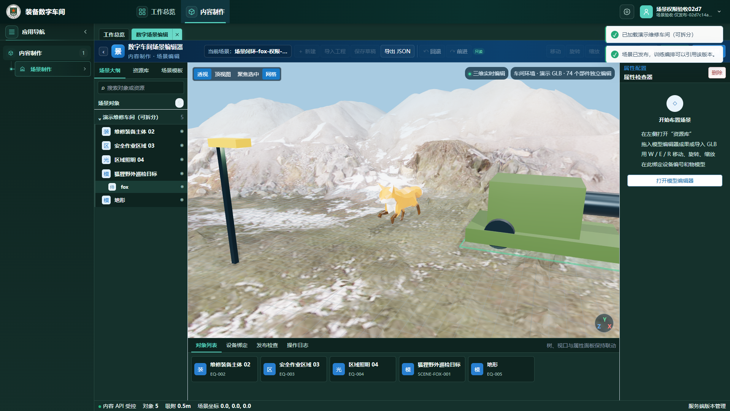Click the 删除 button in properties panel
730x411 pixels.
(717, 73)
